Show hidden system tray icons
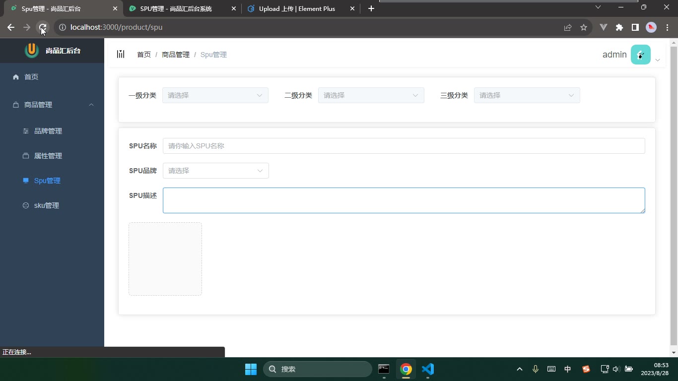The width and height of the screenshot is (678, 381). point(520,369)
